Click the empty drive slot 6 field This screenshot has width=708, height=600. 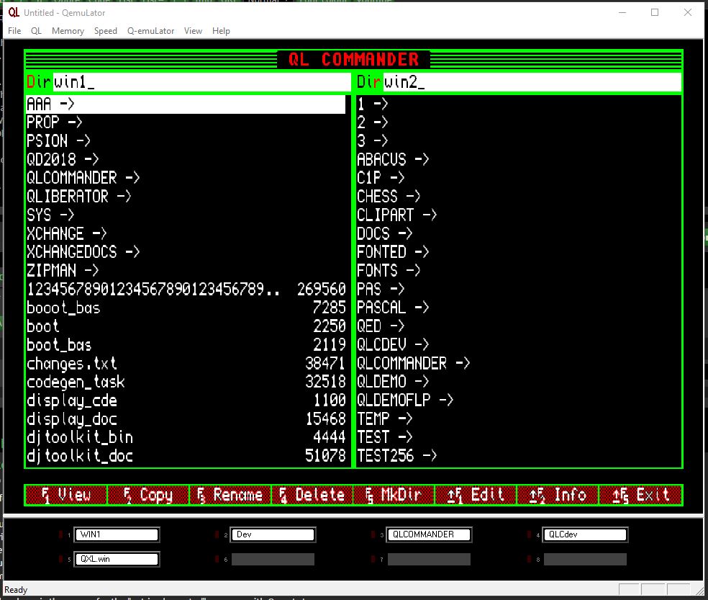[x=273, y=560]
